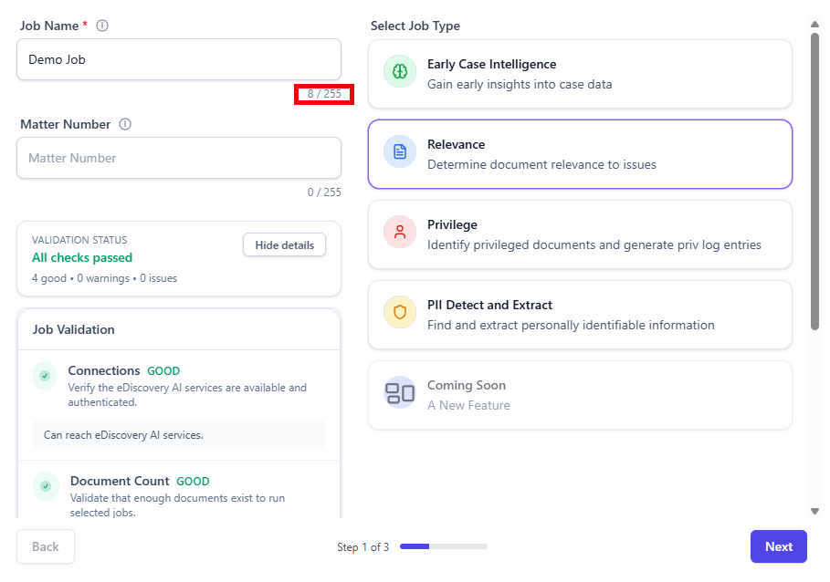Open the Job Name info tooltip

pyautogui.click(x=101, y=26)
